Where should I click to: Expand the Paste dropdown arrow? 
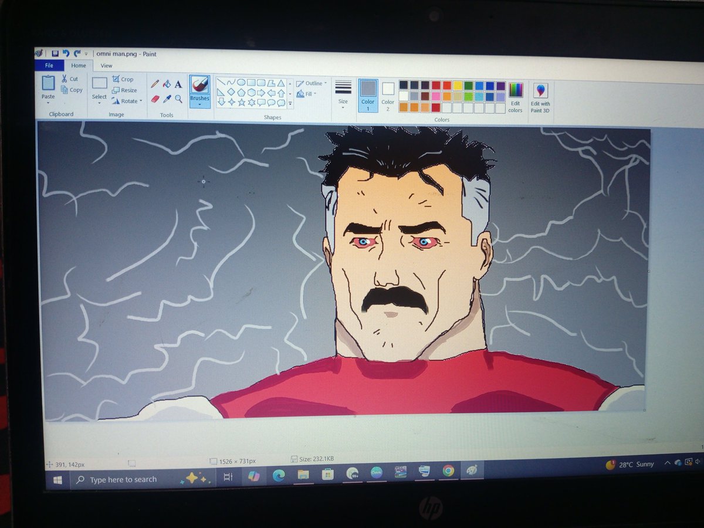click(x=48, y=103)
